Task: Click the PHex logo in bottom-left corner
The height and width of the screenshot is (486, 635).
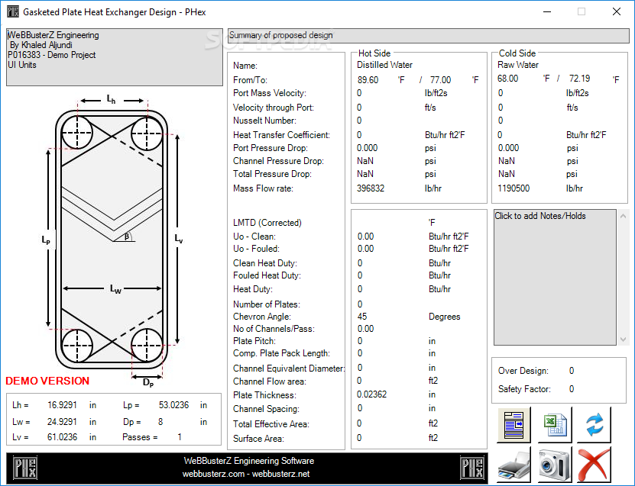Action: point(24,468)
